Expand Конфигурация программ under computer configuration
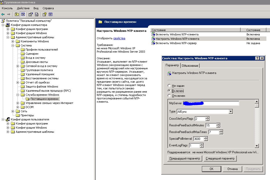This screenshot has height=180, width=270. coord(8,29)
